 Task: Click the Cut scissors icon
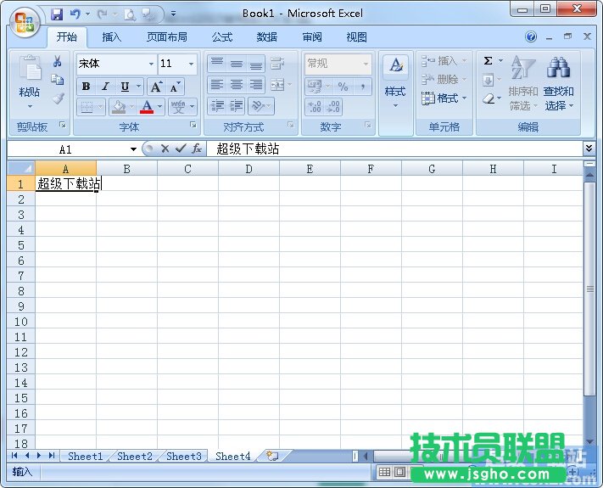pos(58,62)
